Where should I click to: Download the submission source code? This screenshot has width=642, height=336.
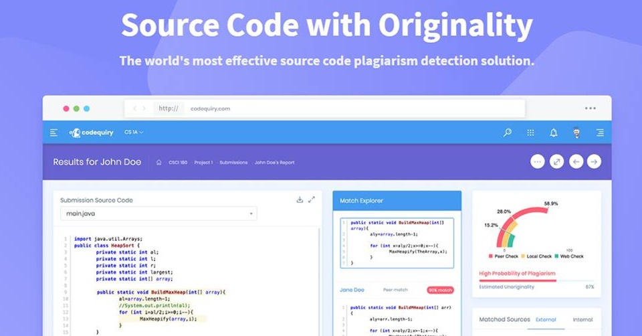click(300, 199)
